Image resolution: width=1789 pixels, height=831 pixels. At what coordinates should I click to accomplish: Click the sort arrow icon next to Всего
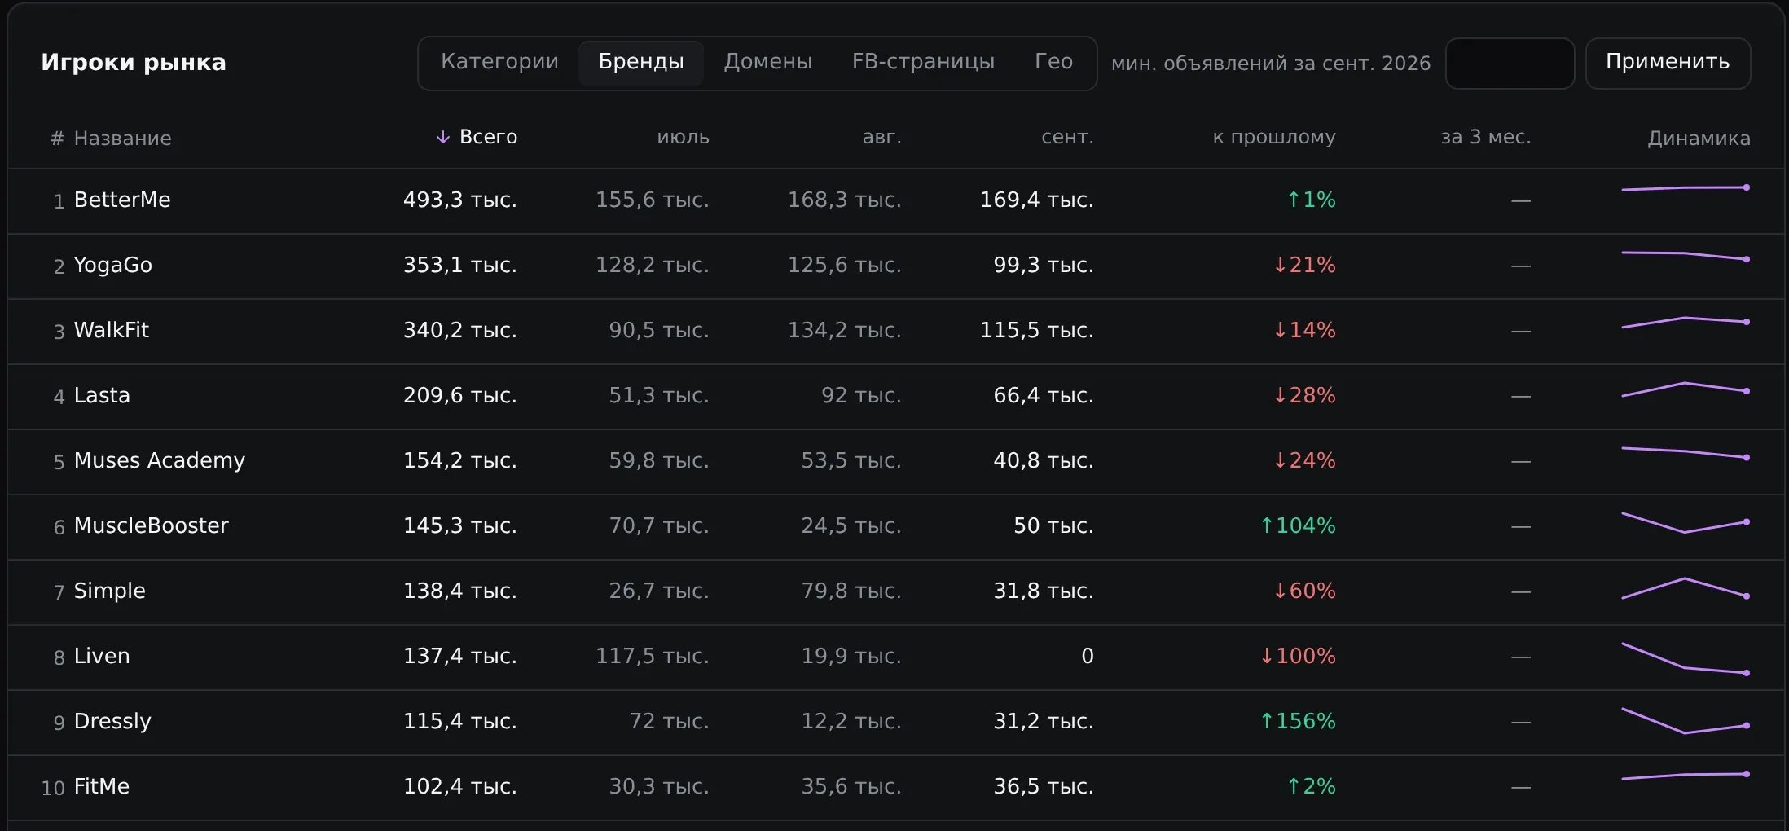pos(442,137)
